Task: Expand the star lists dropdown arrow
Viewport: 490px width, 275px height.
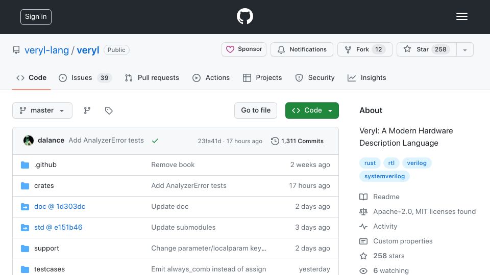Action: pos(464,49)
